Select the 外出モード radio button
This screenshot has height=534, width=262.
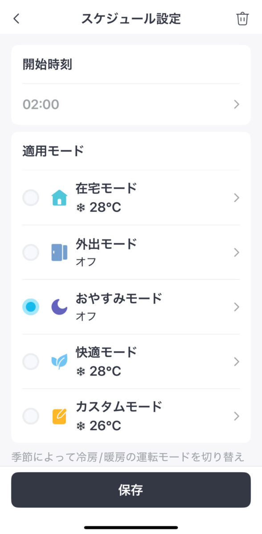point(31,252)
